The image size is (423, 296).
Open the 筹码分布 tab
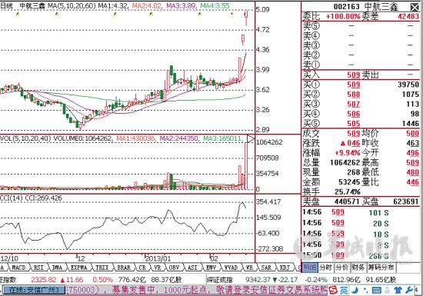coord(381,268)
